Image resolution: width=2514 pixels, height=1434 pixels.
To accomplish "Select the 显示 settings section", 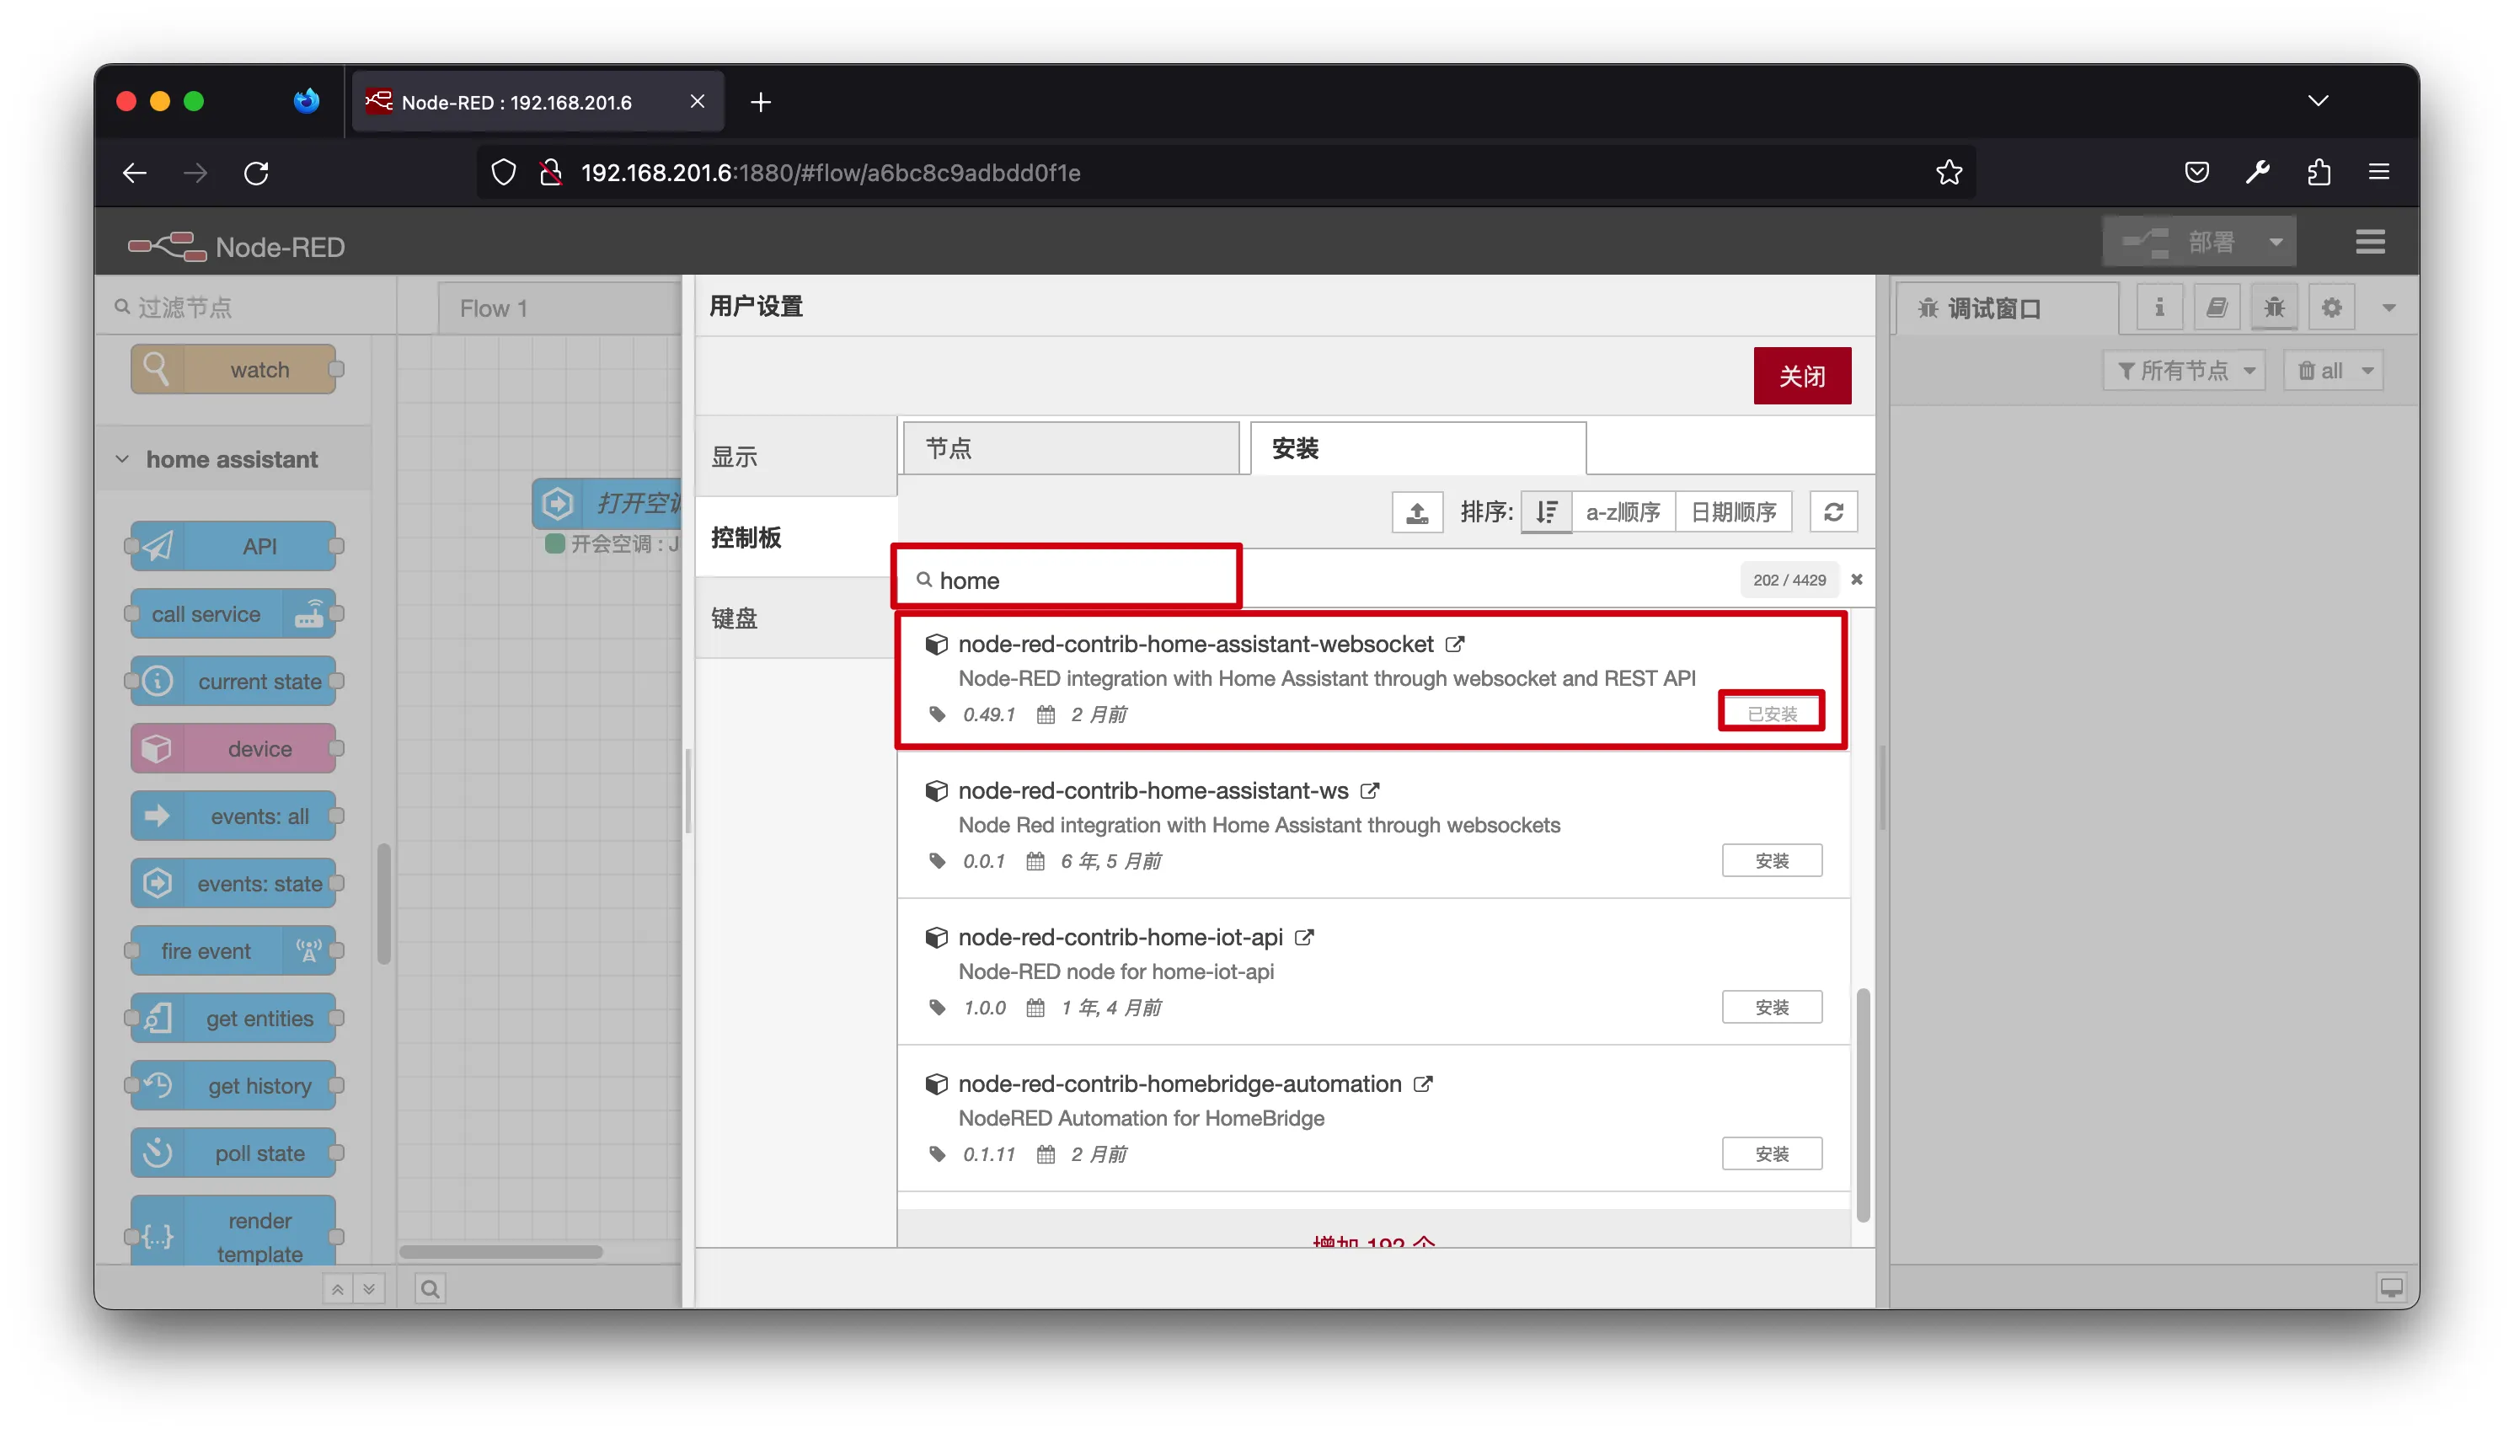I will point(795,457).
